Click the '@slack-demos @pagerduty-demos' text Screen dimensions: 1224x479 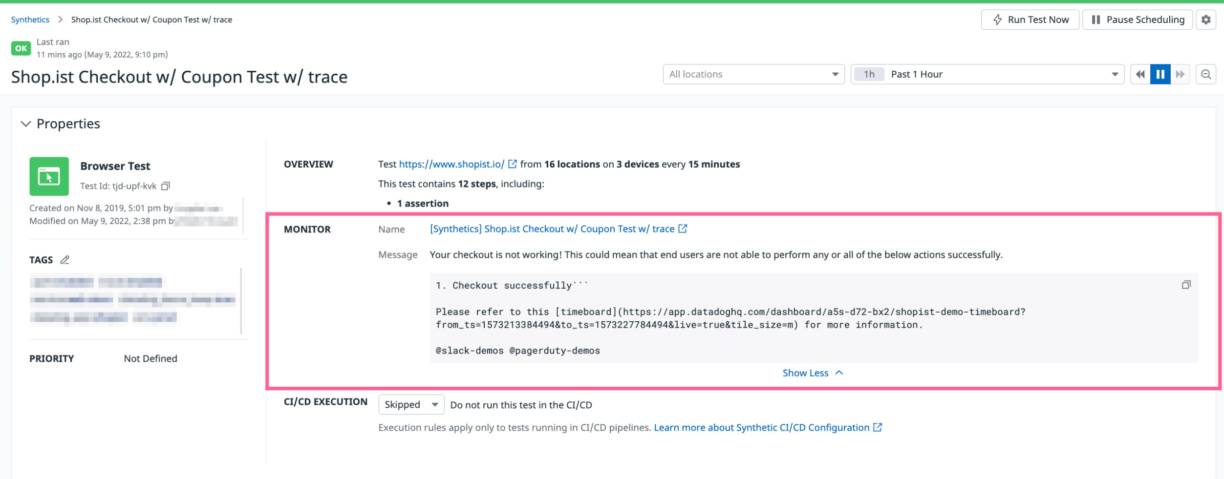pyautogui.click(x=517, y=351)
